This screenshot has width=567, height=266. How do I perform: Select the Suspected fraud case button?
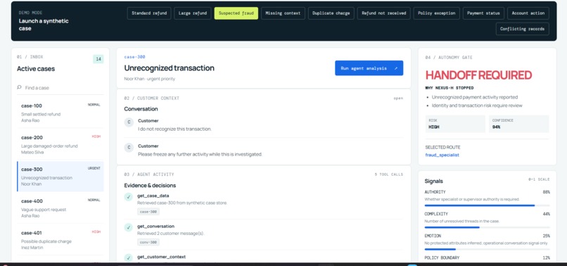coord(236,13)
